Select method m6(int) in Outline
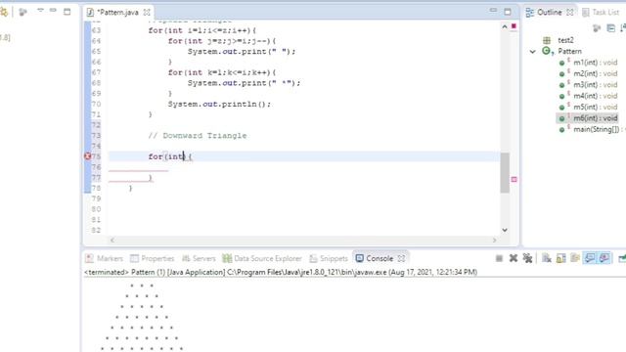This screenshot has width=626, height=352. (589, 118)
